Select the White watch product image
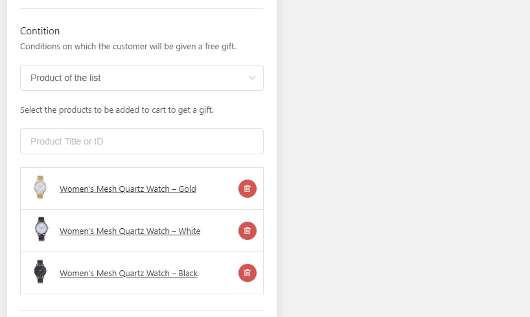The width and height of the screenshot is (530, 317). tap(41, 230)
